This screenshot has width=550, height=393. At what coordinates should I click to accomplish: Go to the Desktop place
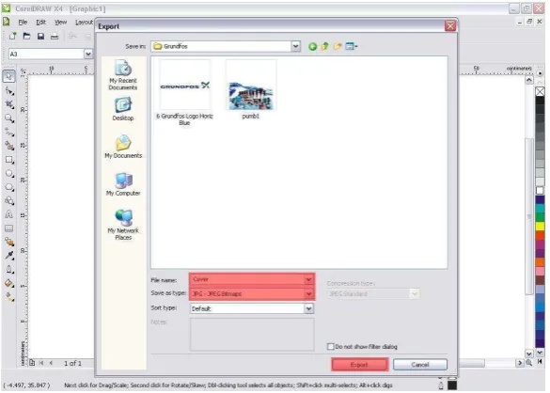(x=123, y=109)
